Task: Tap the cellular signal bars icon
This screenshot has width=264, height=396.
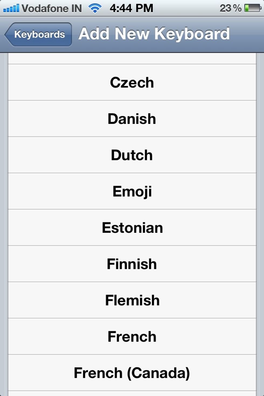Action: [11, 8]
